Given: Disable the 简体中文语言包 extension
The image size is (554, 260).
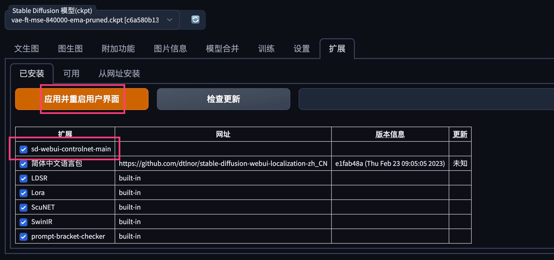Looking at the screenshot, I should coord(23,164).
